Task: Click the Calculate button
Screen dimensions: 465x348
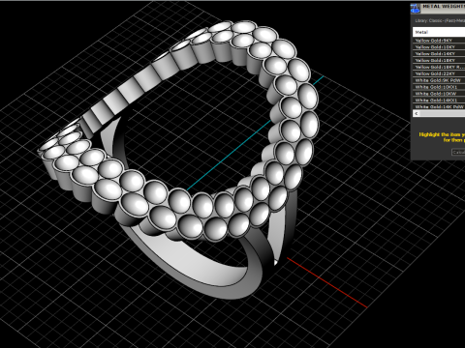Action: 458,152
